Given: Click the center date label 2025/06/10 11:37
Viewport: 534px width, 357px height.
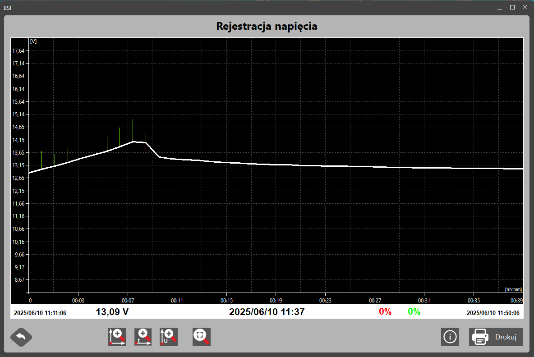Looking at the screenshot, I should (x=266, y=311).
